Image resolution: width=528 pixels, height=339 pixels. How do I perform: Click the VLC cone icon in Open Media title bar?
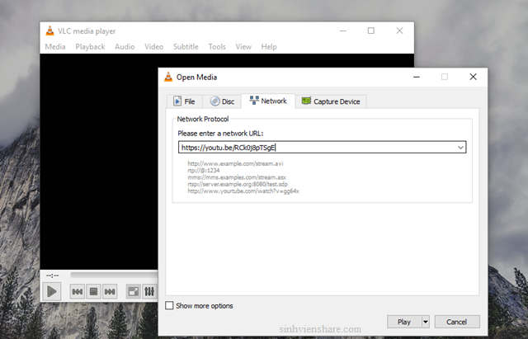point(168,77)
